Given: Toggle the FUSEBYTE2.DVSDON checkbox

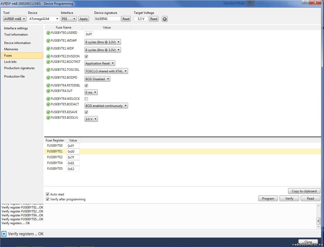Looking at the screenshot, I should (86, 56).
